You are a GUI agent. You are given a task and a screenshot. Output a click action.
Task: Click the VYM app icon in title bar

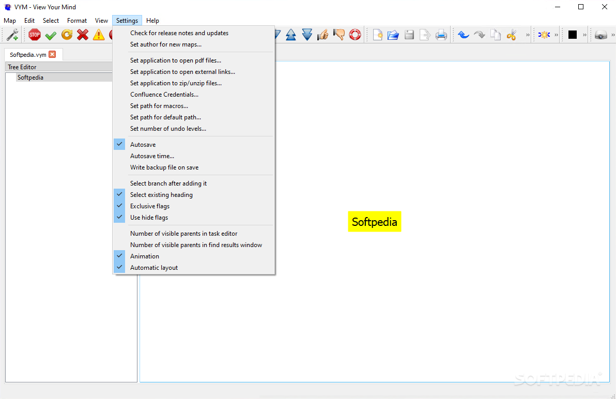coord(7,7)
